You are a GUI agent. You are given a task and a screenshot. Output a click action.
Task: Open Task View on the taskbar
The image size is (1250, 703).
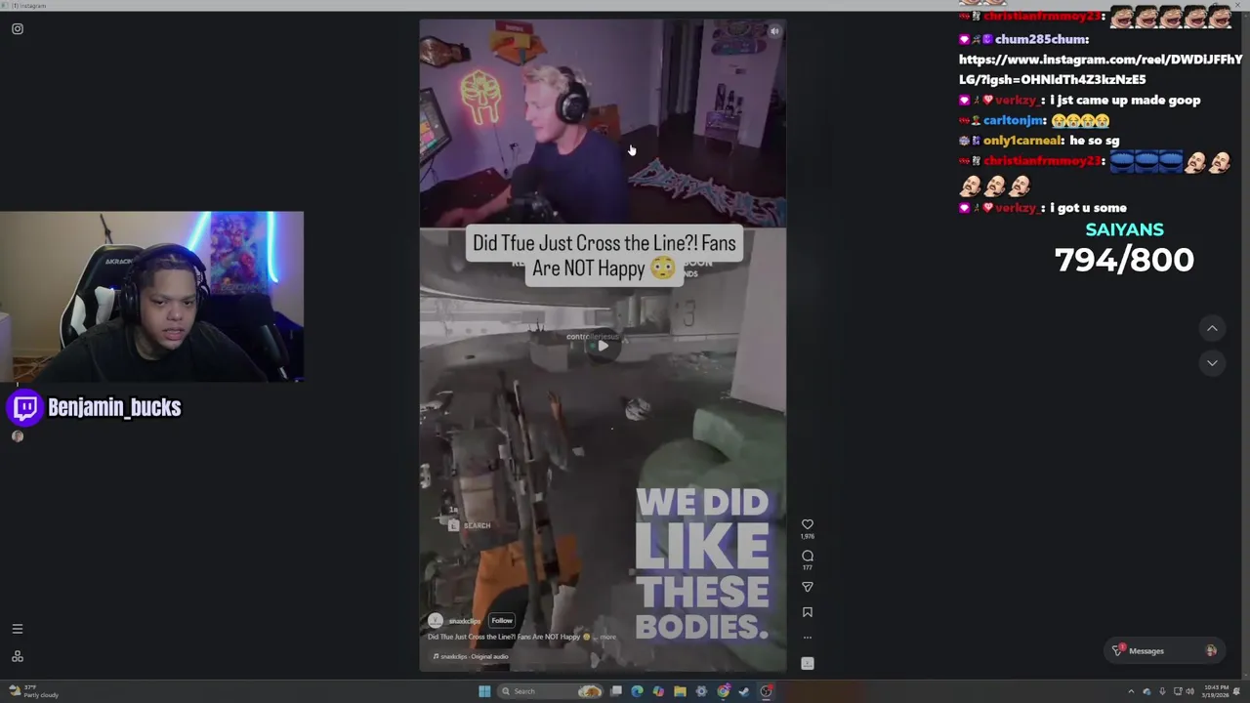click(x=616, y=691)
